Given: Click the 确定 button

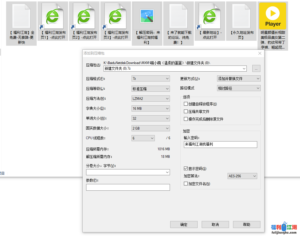Looking at the screenshot, I should click(184, 224).
